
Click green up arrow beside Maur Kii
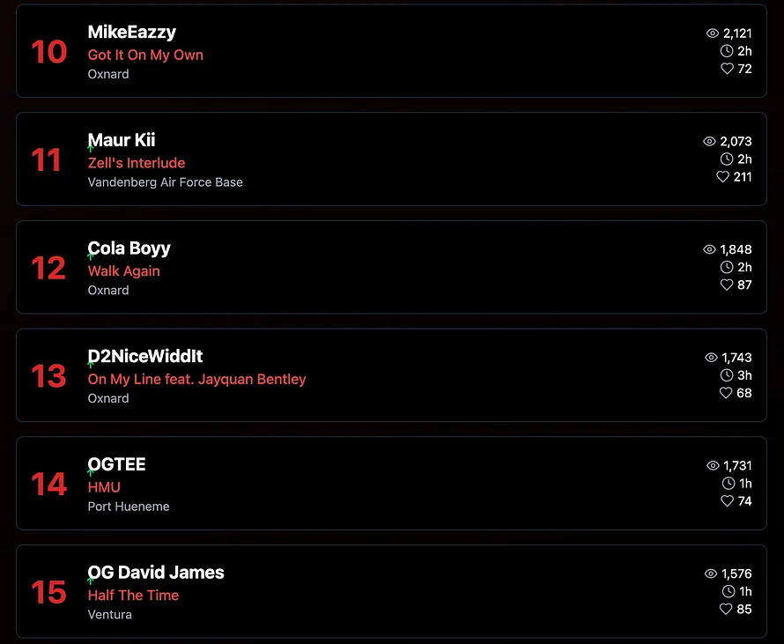(91, 148)
